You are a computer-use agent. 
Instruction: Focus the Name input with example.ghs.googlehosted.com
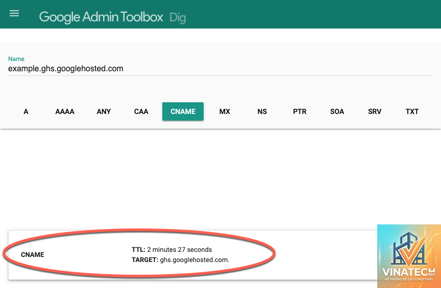[x=220, y=69]
